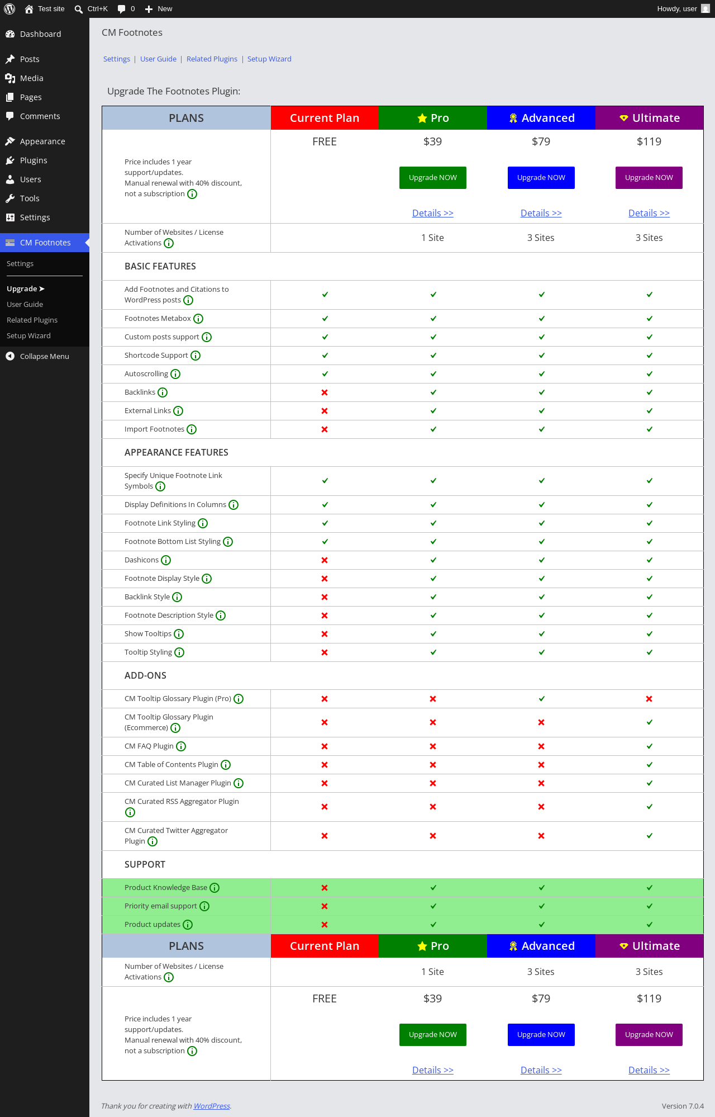Click the info icon beside Show Tooltips
The width and height of the screenshot is (715, 1117).
179,634
